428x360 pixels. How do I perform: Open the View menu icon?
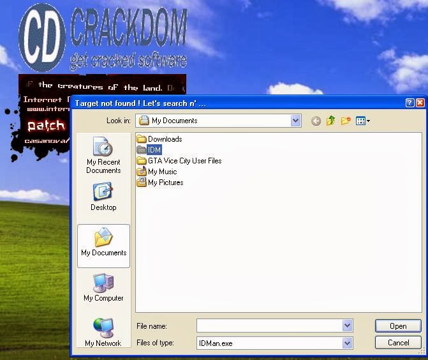click(363, 121)
